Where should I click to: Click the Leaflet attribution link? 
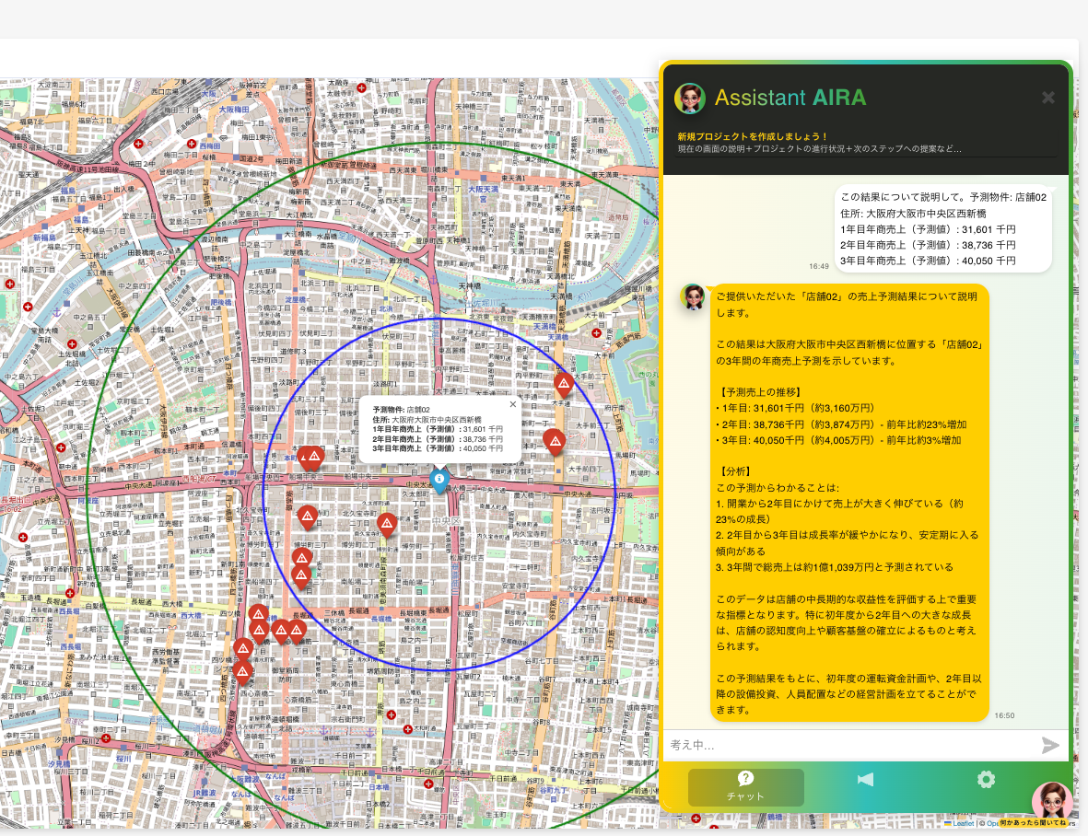point(963,823)
